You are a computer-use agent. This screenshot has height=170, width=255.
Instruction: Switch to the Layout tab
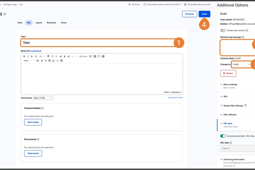coord(39,23)
